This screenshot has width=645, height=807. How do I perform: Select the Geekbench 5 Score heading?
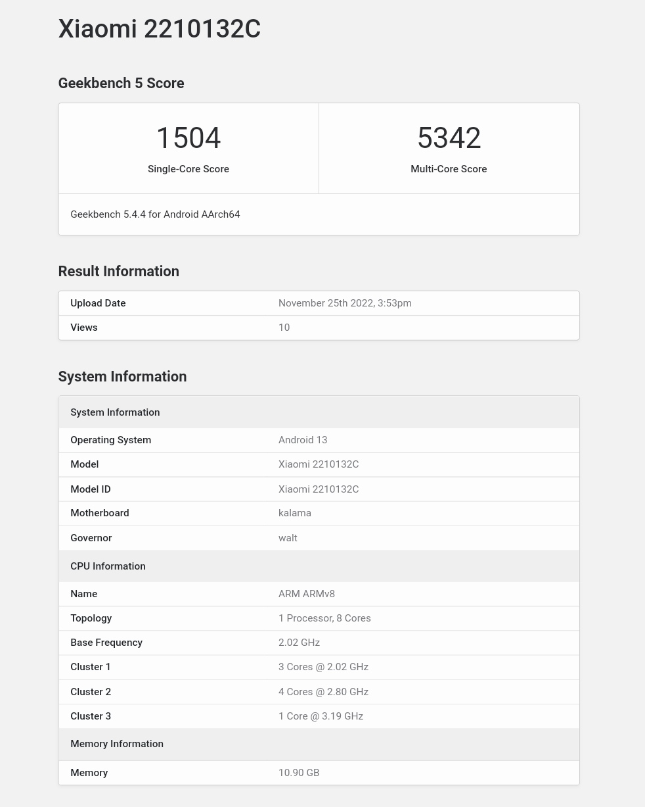coord(121,84)
